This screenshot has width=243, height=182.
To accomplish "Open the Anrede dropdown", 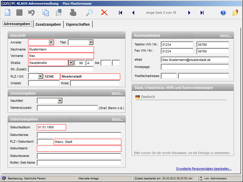I will 51,43.
